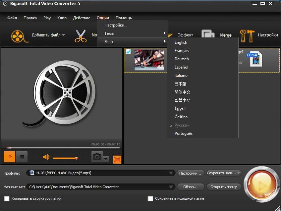Click the orange fullscreen preview icon
The width and height of the screenshot is (281, 211).
coord(117,159)
